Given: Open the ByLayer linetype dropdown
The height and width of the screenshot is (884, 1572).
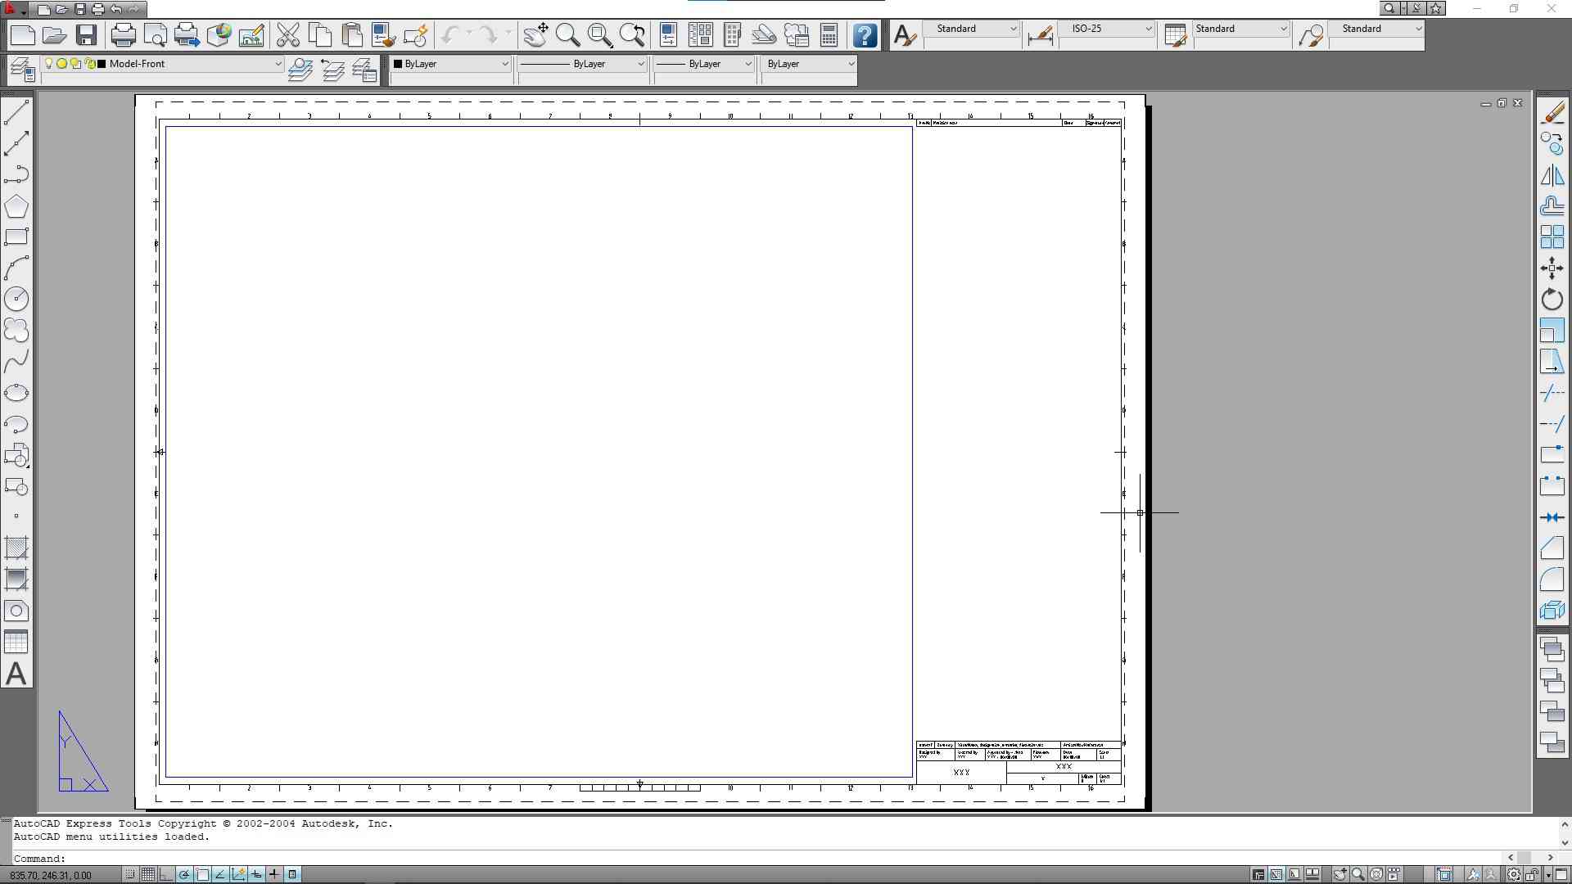Looking at the screenshot, I should pyautogui.click(x=640, y=64).
